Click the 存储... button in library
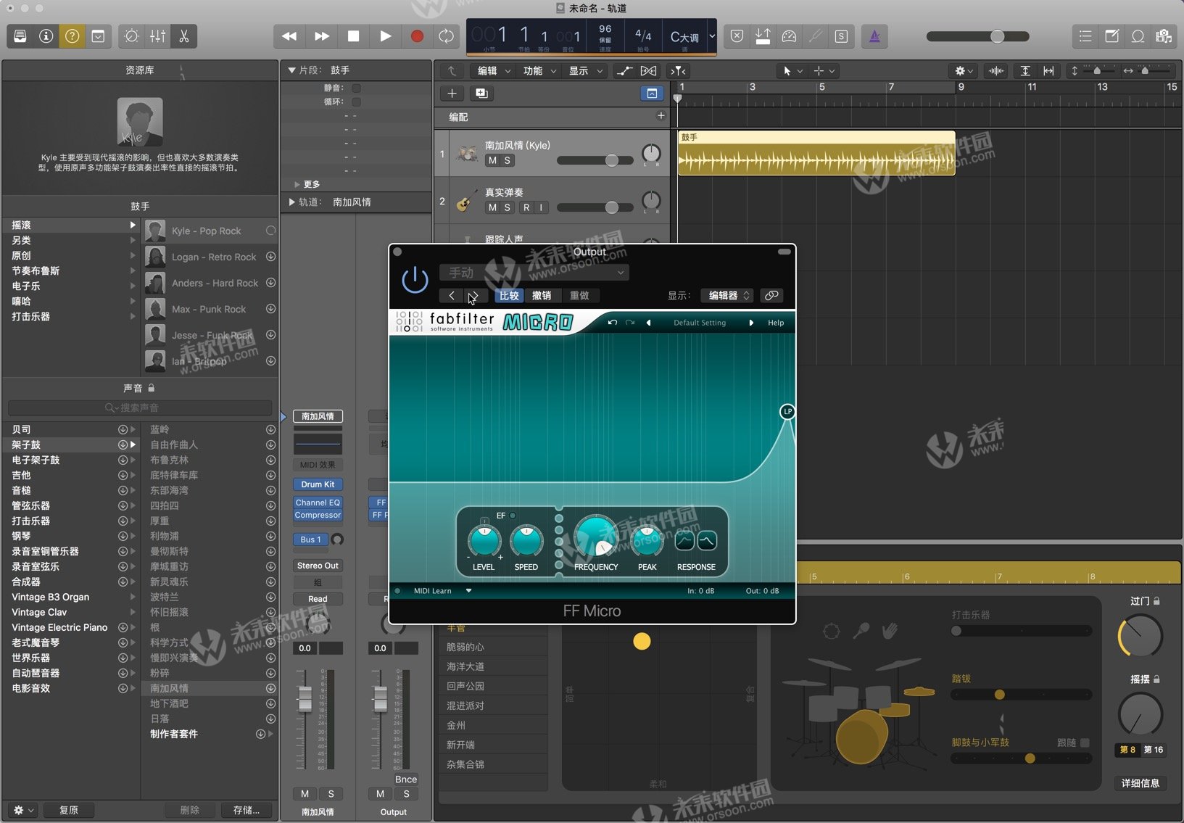Screen dimensions: 1184x823 247,810
